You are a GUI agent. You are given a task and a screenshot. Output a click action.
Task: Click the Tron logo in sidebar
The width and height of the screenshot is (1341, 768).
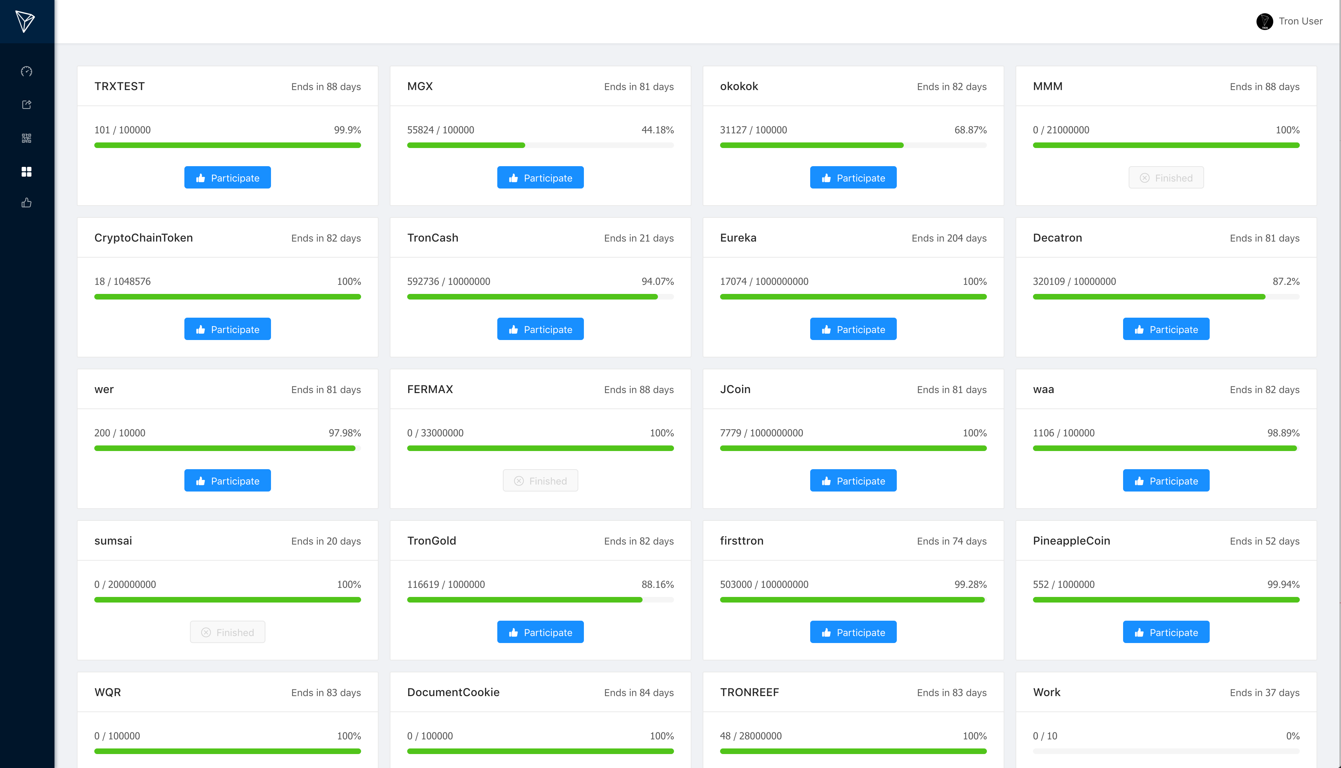click(25, 21)
